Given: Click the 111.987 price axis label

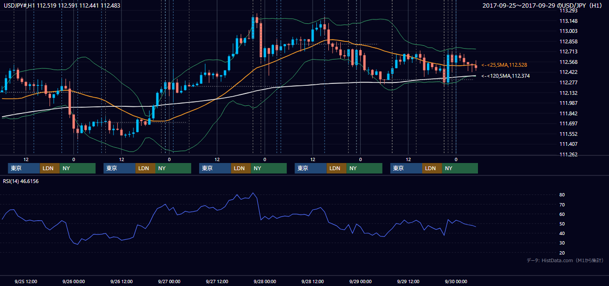Looking at the screenshot, I should click(568, 103).
